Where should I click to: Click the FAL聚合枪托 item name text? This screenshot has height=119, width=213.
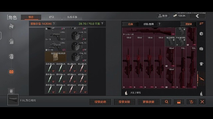click(28, 100)
